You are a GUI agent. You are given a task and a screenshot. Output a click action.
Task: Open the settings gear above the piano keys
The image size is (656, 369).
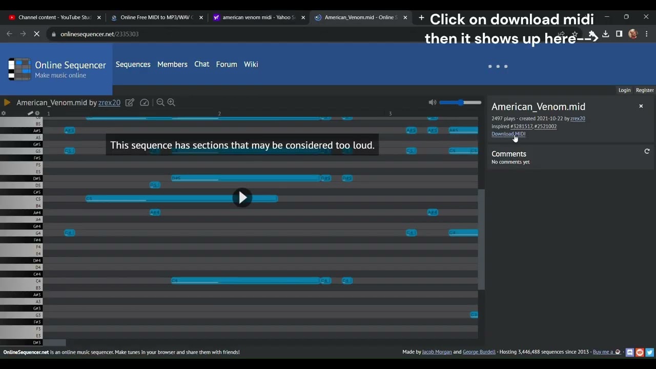click(x=4, y=113)
